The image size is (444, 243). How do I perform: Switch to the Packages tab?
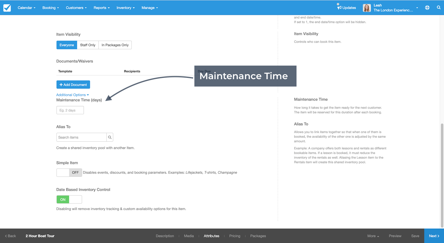pos(258,236)
